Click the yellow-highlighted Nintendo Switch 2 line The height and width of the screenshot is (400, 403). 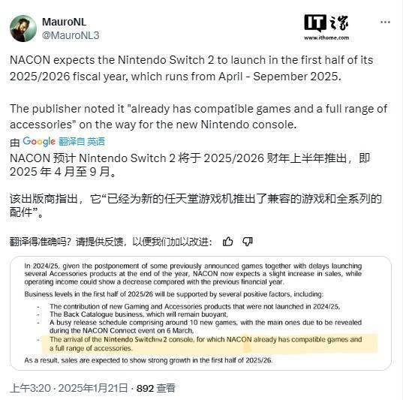(x=209, y=344)
